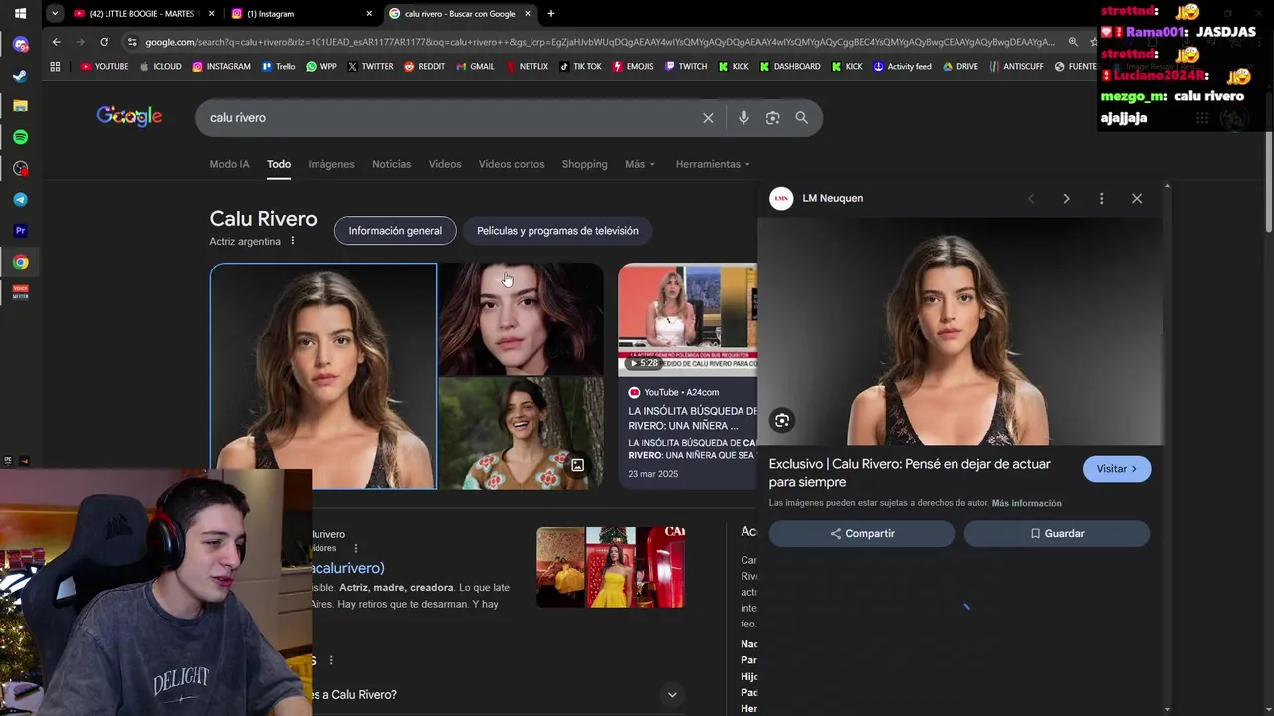
Task: Clear the Google search box
Action: (x=708, y=118)
